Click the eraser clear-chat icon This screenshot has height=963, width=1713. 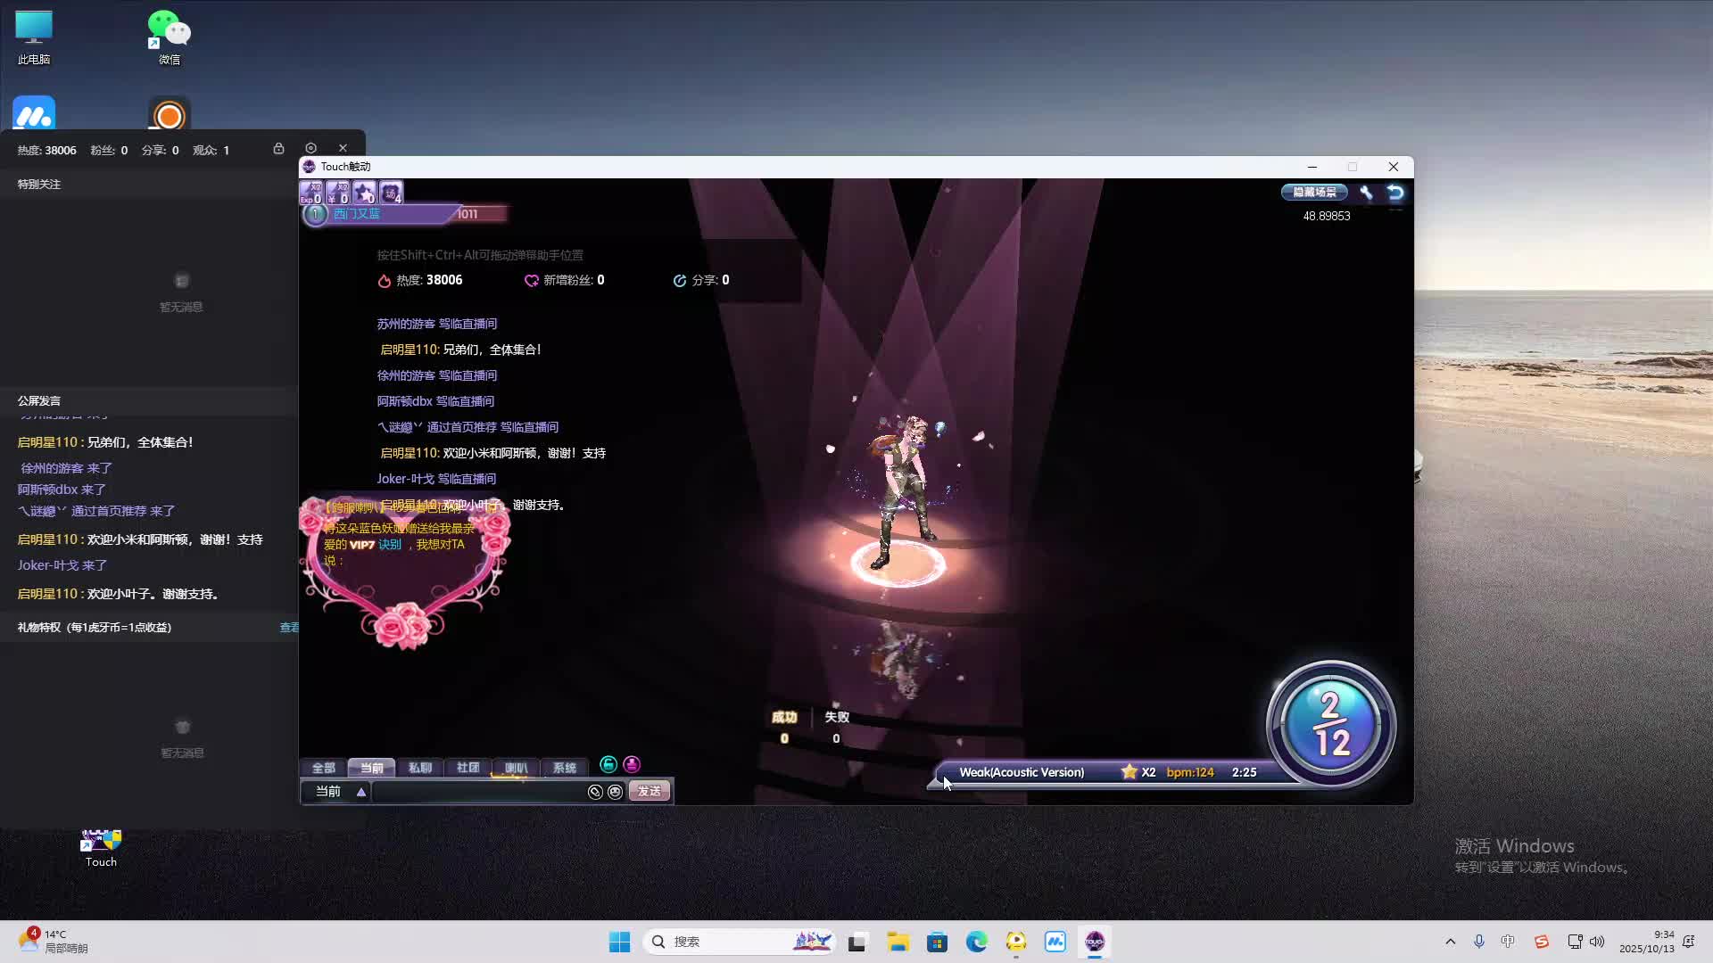[595, 792]
